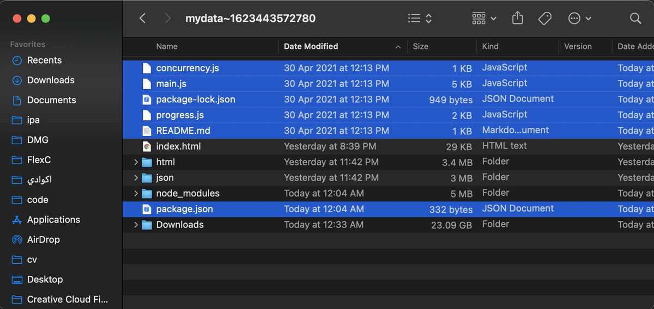Image resolution: width=654 pixels, height=309 pixels.
Task: Select the cv sidebar folder
Action: (26, 259)
